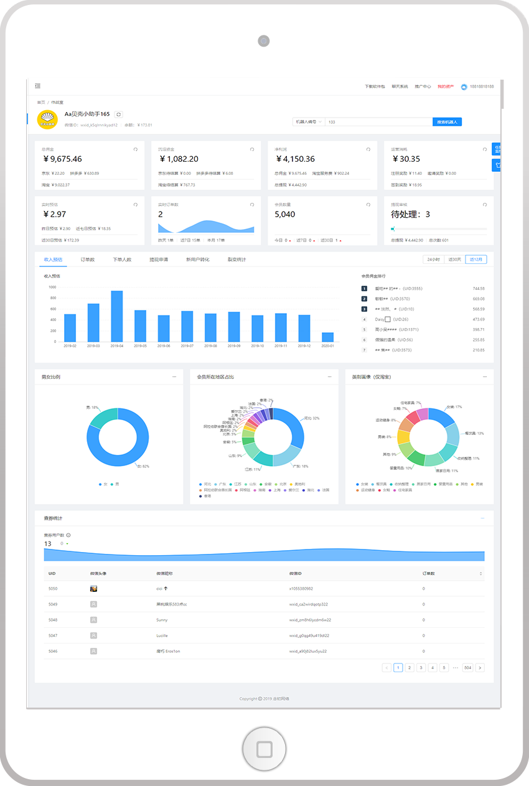Click the placeholder avatar icon for UID 5047
The height and width of the screenshot is (786, 529).
click(x=93, y=635)
